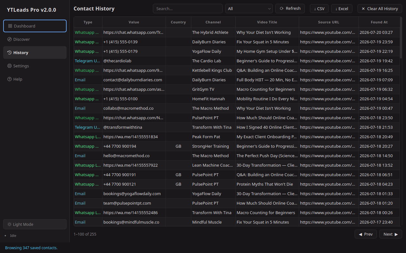Select the GritGym TV channel cell
Screen dimensions: 406x253
213,89
